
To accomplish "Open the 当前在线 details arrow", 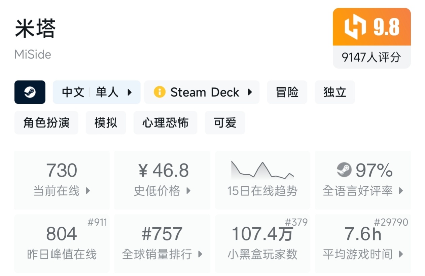I will tap(88, 191).
